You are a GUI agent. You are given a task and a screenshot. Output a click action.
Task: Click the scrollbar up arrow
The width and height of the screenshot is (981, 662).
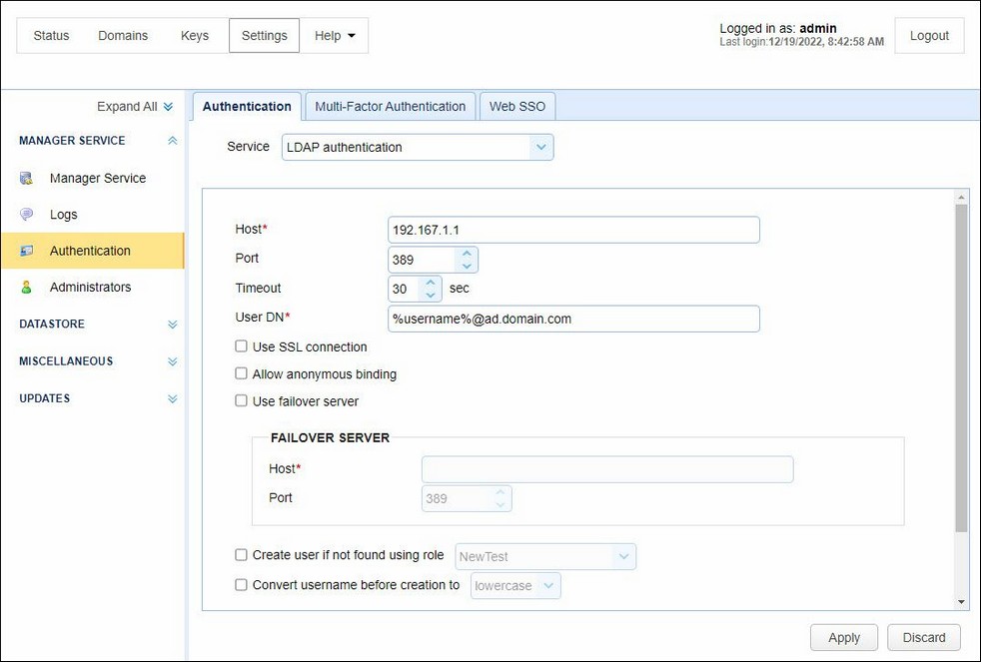[961, 198]
